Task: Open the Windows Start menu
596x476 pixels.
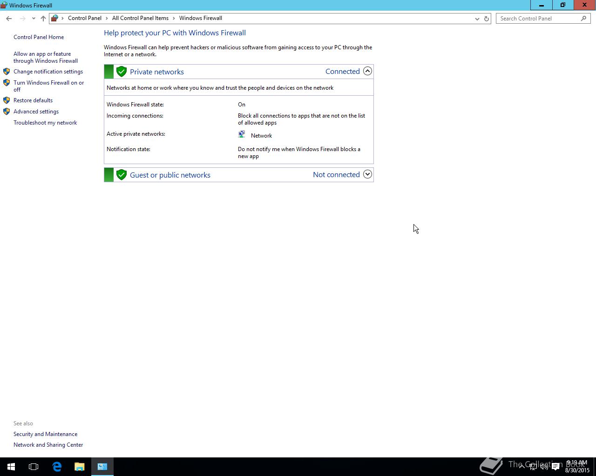Action: [x=11, y=467]
